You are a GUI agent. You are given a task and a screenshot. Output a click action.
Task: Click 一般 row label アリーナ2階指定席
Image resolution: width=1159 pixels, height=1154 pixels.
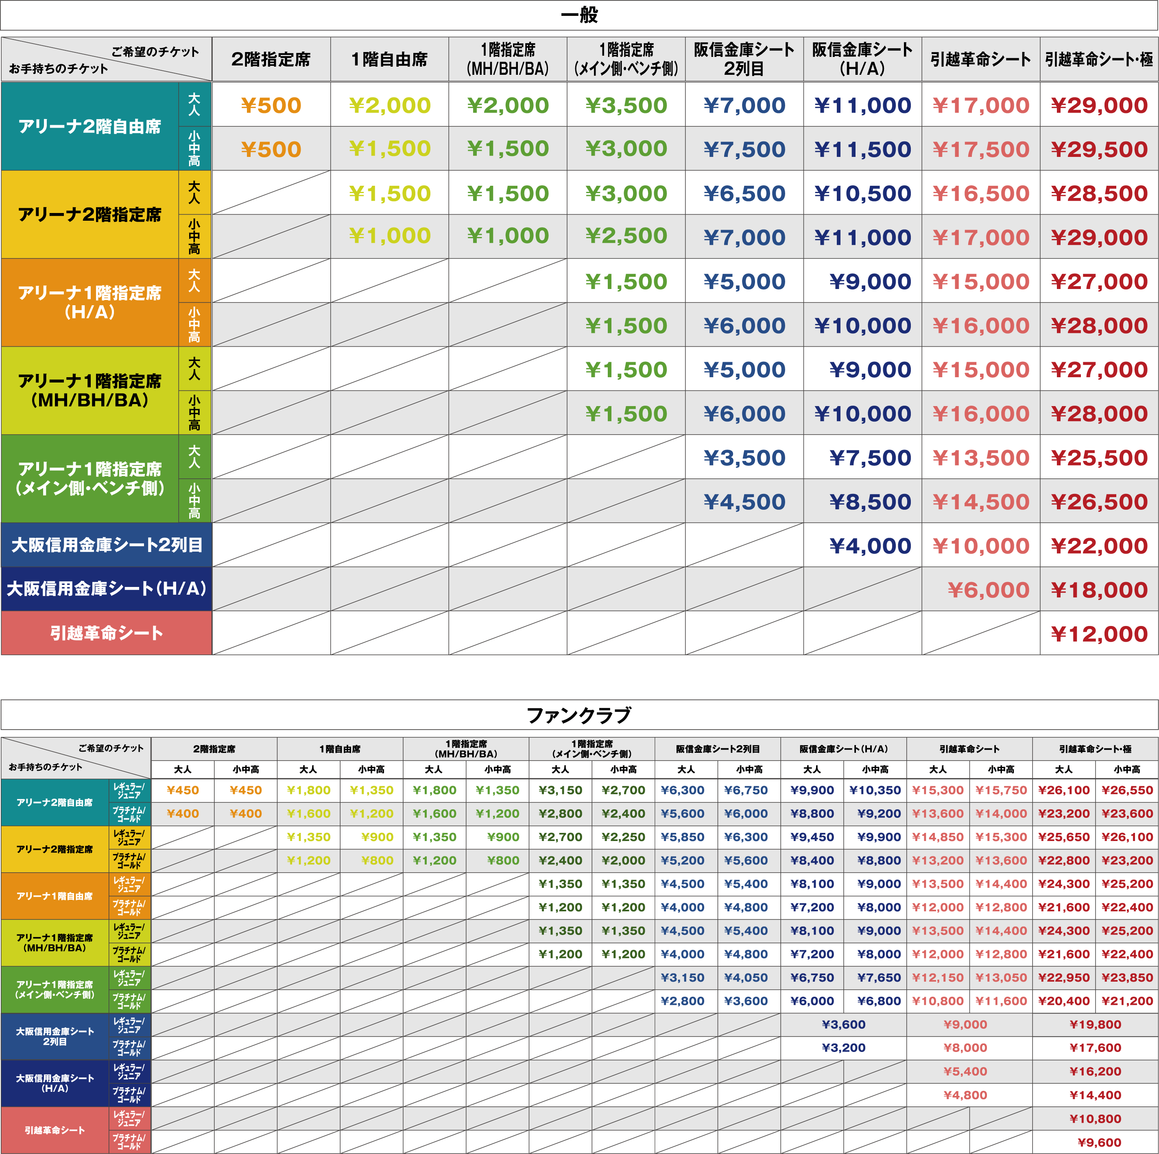pyautogui.click(x=90, y=215)
